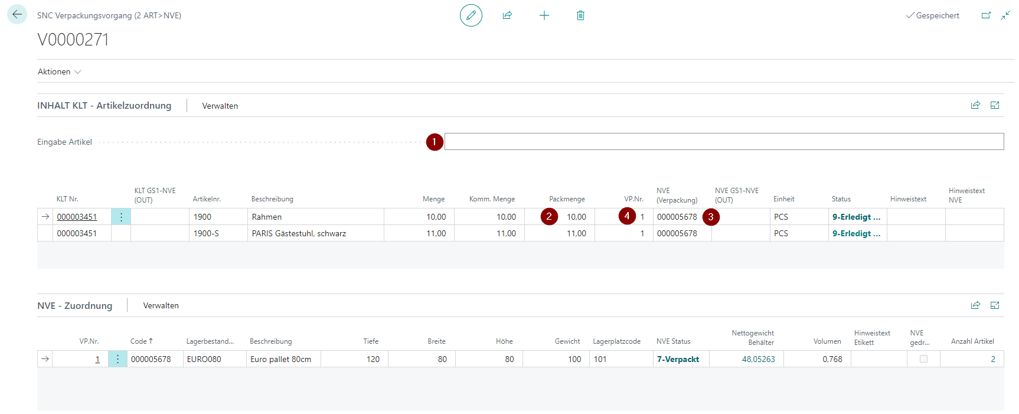Click the share icon in header

point(507,15)
